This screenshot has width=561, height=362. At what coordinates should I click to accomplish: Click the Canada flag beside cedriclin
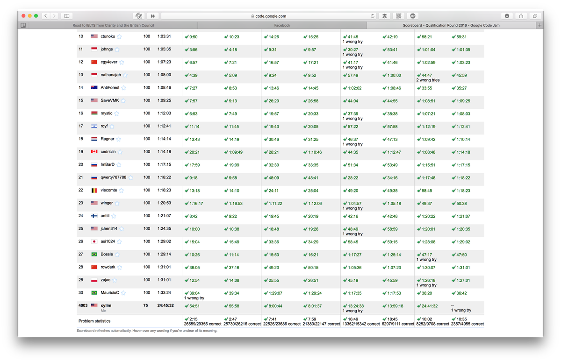pos(94,152)
